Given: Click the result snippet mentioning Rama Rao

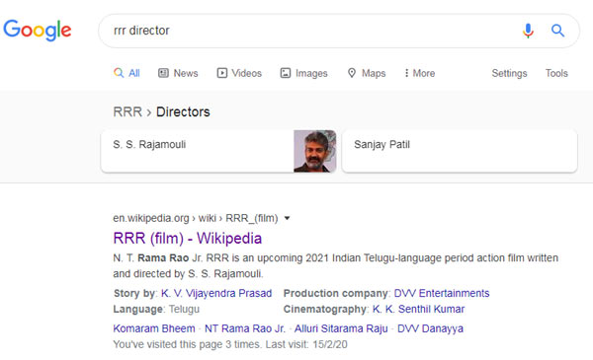Looking at the screenshot, I should [x=336, y=265].
